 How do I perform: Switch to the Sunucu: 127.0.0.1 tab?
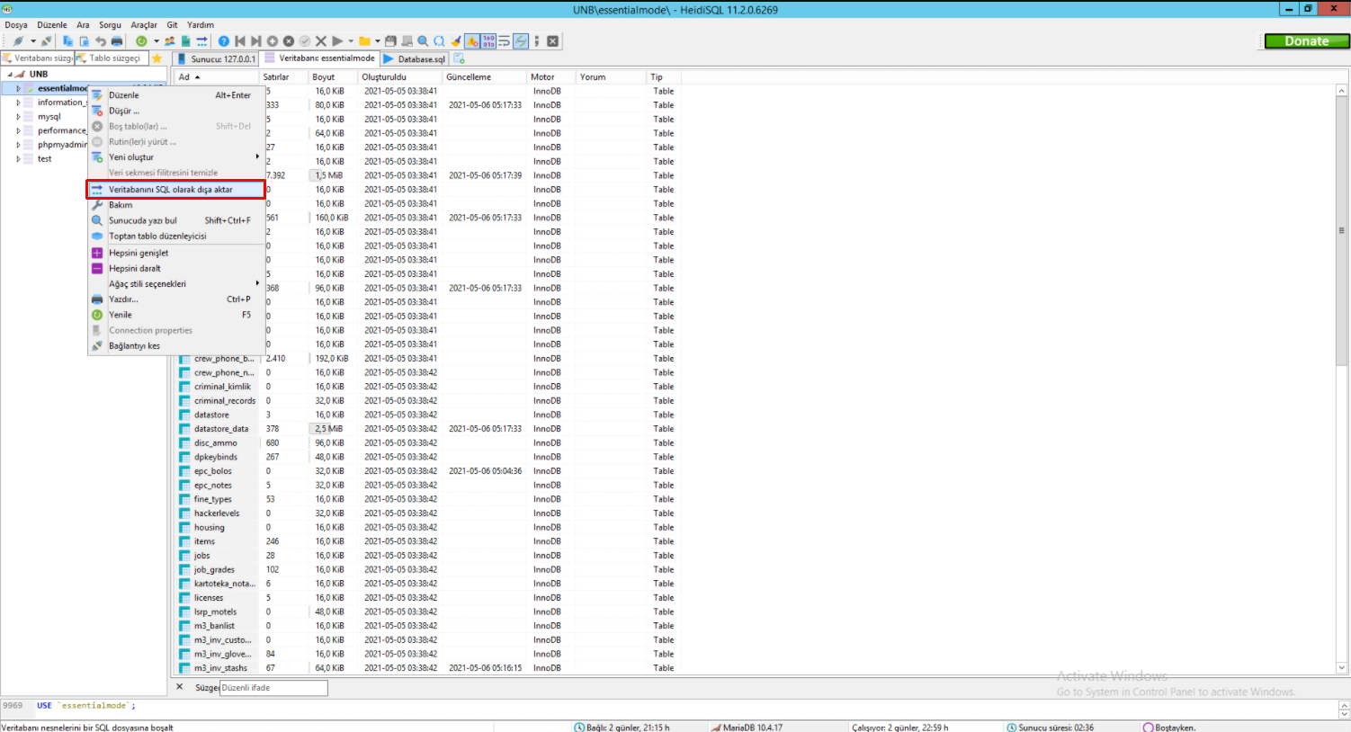point(216,58)
